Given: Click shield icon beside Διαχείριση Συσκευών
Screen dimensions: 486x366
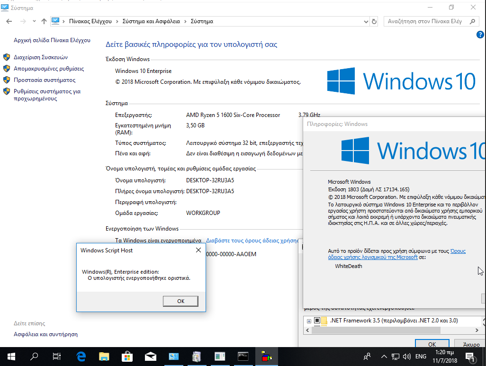Looking at the screenshot, I should click(x=7, y=57).
